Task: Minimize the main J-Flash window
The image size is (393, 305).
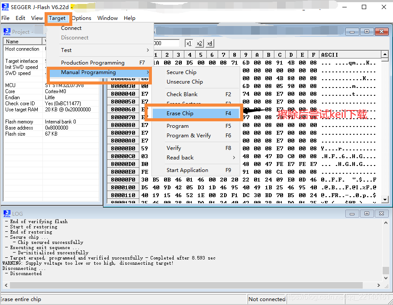Action: [x=345, y=7]
